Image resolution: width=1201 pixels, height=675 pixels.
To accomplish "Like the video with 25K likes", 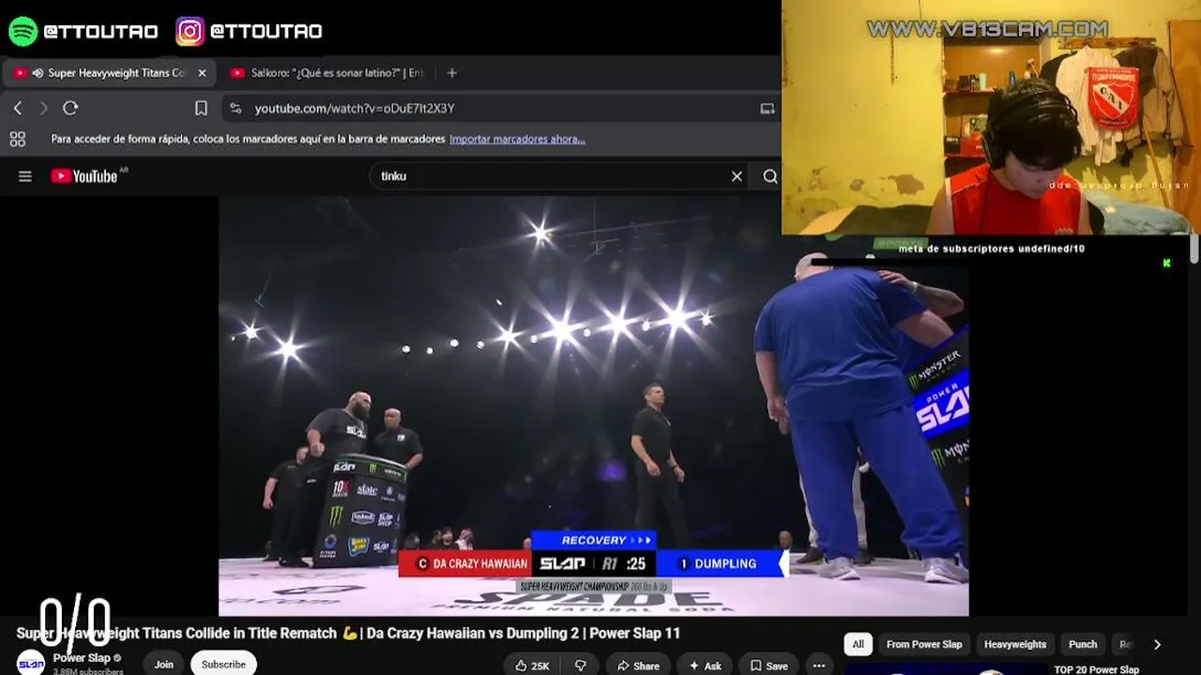I will 531,666.
